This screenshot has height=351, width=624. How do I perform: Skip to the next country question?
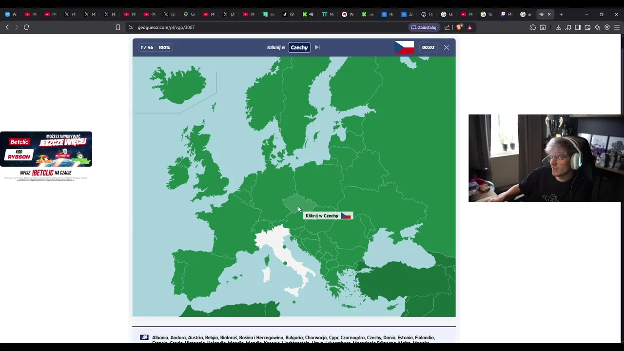(x=317, y=47)
